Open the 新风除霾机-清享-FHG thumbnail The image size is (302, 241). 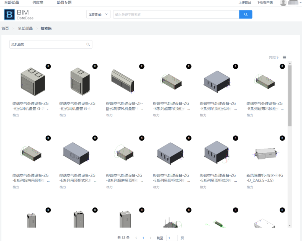[x=266, y=153]
